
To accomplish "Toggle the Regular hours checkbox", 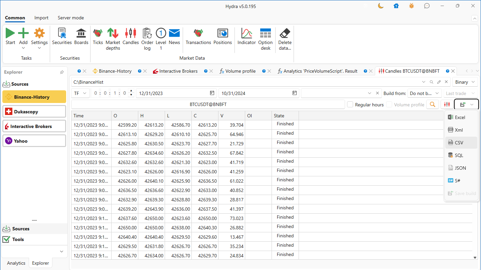I will click(x=350, y=105).
